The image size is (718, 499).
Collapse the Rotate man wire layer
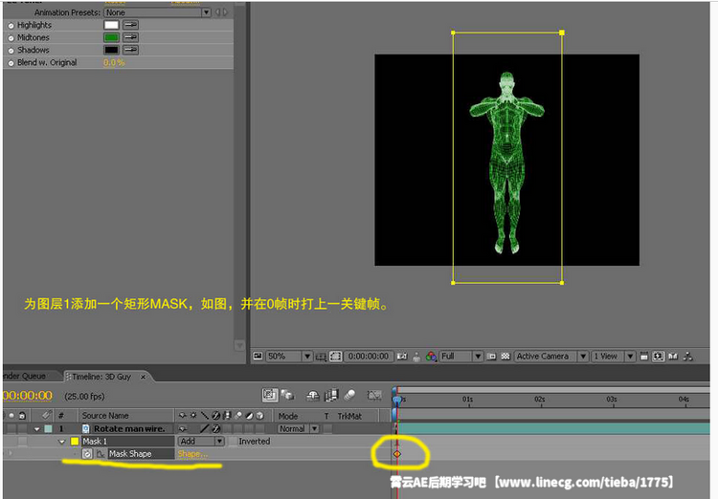pyautogui.click(x=37, y=429)
